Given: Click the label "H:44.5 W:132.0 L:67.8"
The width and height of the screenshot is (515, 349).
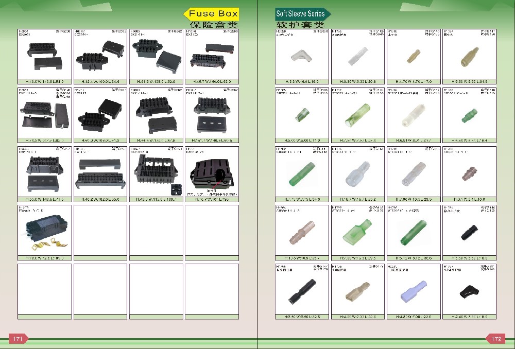Looking at the screenshot, I should click(x=156, y=141).
